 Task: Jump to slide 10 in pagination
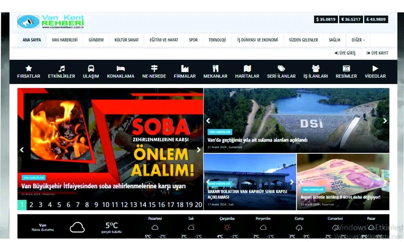pos(105,205)
